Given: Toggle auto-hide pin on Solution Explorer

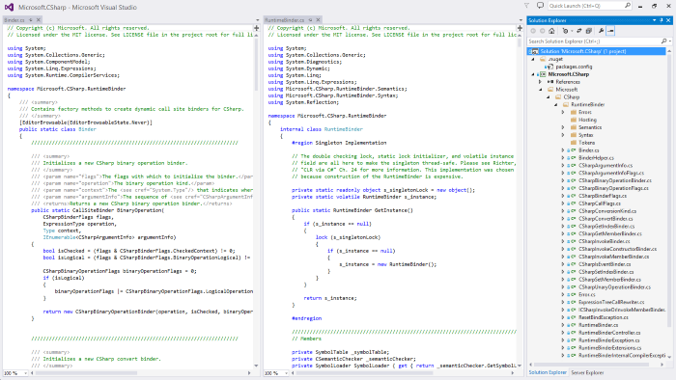Looking at the screenshot, I should (662, 20).
